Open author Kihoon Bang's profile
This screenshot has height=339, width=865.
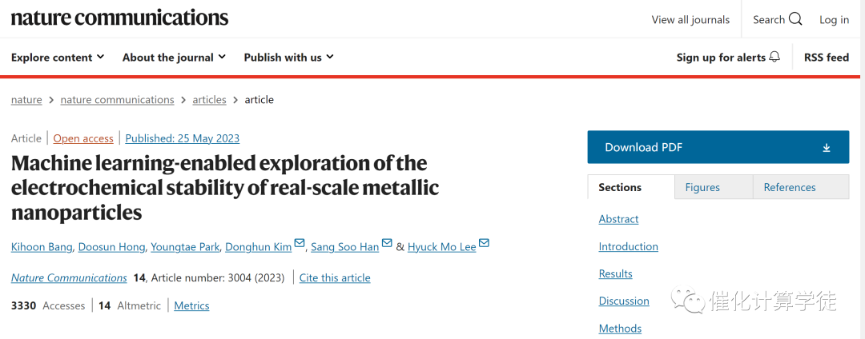point(41,247)
